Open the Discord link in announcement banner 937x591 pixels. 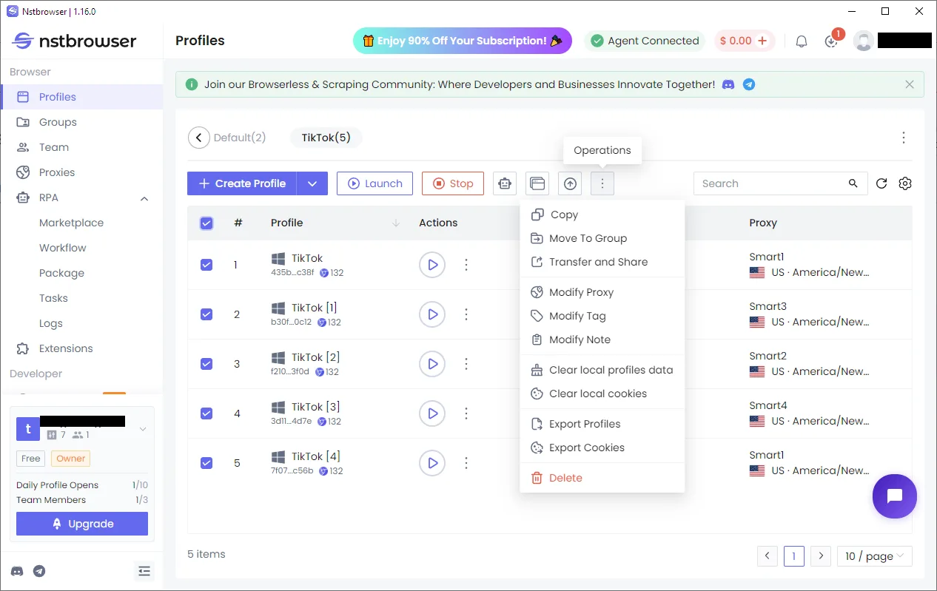click(728, 84)
